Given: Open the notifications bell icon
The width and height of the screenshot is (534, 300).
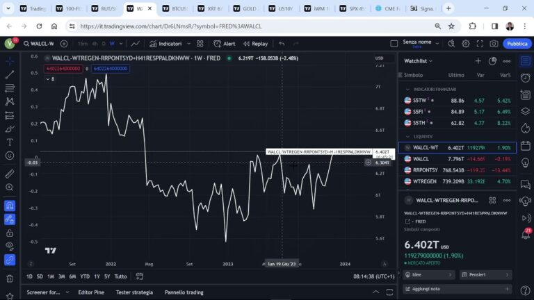Looking at the screenshot, I should tap(526, 233).
